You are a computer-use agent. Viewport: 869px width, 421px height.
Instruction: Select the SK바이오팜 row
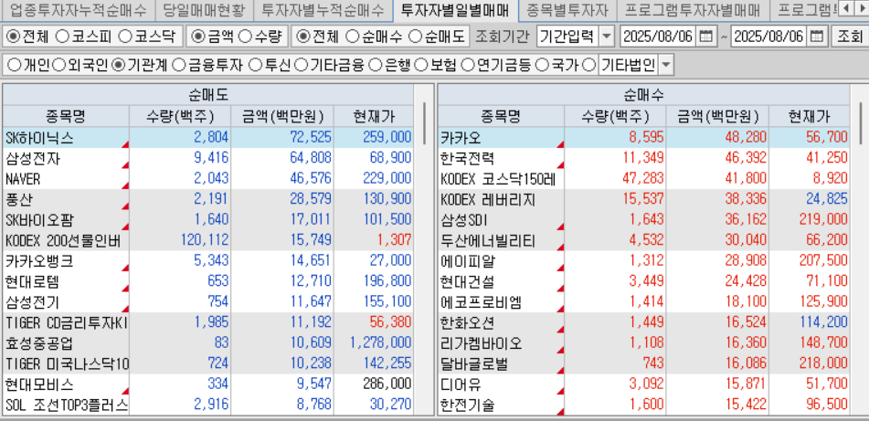[x=207, y=220]
